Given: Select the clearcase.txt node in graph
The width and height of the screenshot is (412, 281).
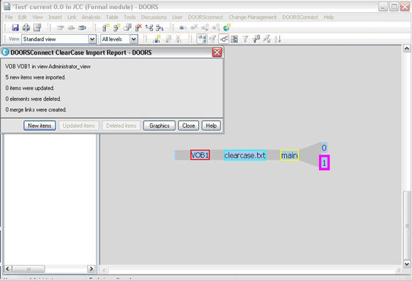Looking at the screenshot, I should click(x=245, y=155).
